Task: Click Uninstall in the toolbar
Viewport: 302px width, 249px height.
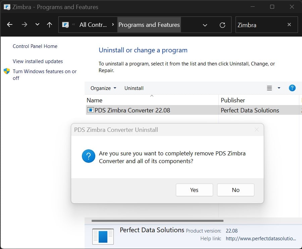Action: [x=134, y=88]
